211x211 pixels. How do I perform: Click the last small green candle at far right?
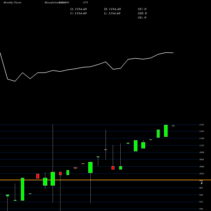coord(173,126)
